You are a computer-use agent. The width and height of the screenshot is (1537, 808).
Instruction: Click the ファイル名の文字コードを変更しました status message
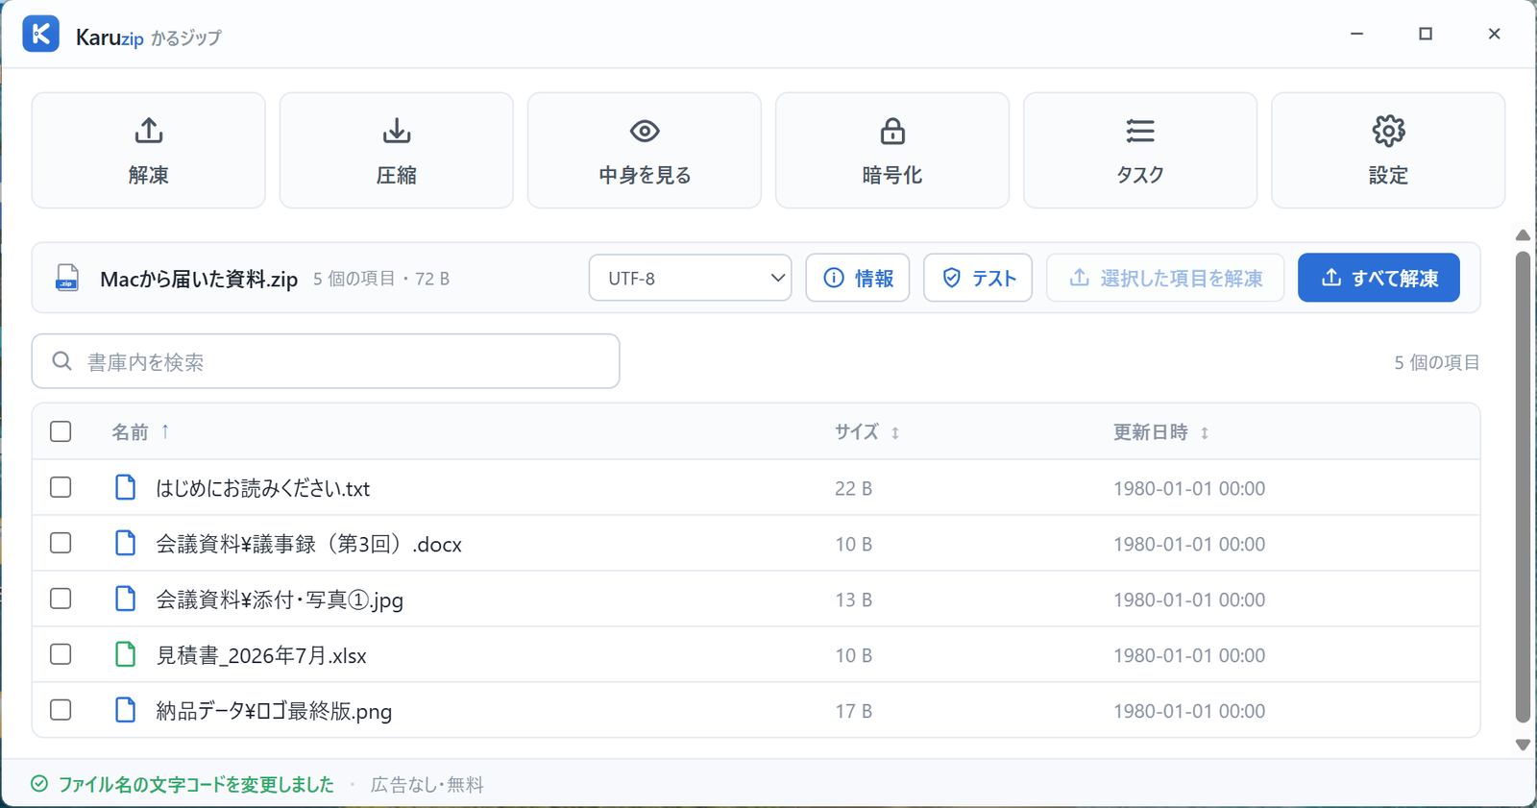tap(196, 785)
